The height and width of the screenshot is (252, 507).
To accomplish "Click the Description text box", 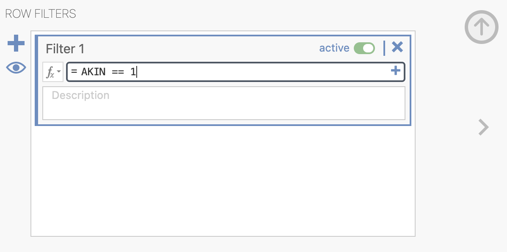I will (x=224, y=103).
